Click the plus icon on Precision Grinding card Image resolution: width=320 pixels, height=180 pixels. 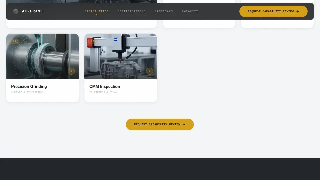(71, 71)
